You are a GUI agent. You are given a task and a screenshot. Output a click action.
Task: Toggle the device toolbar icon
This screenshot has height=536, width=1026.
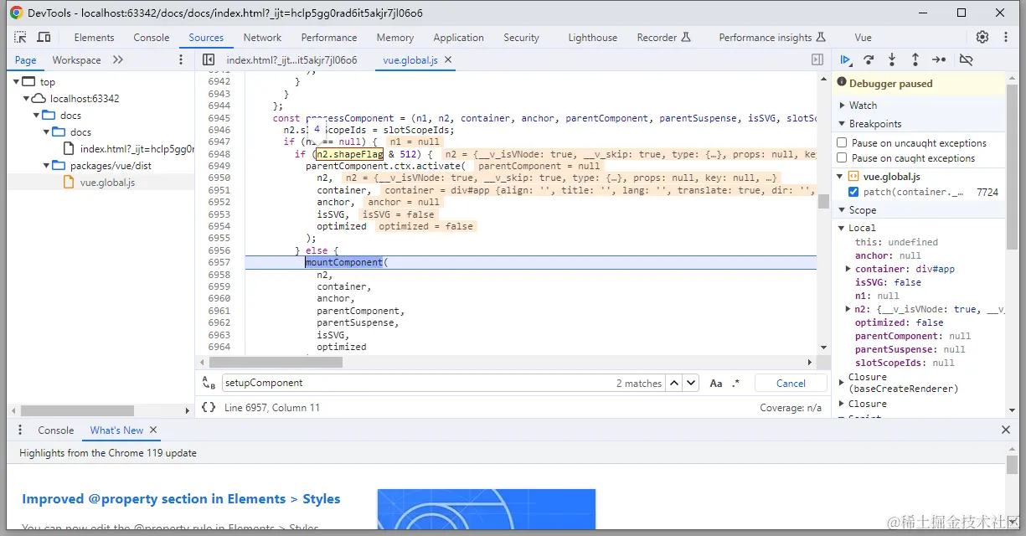(x=44, y=38)
